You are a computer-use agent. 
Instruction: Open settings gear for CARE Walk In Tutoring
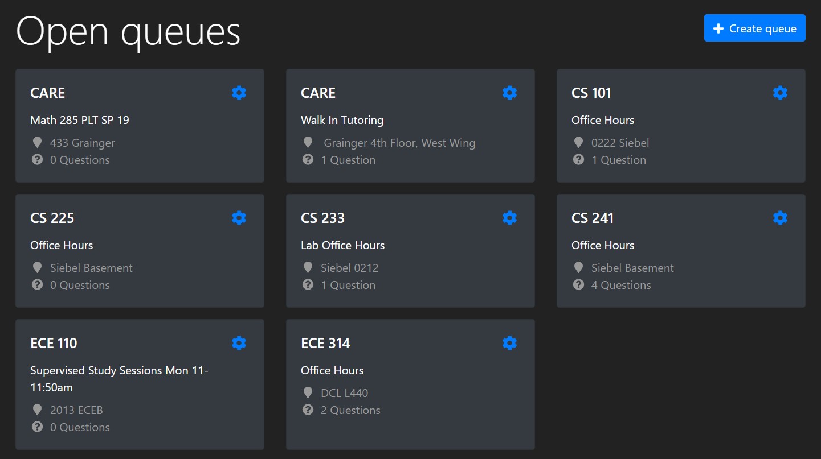[x=510, y=93]
